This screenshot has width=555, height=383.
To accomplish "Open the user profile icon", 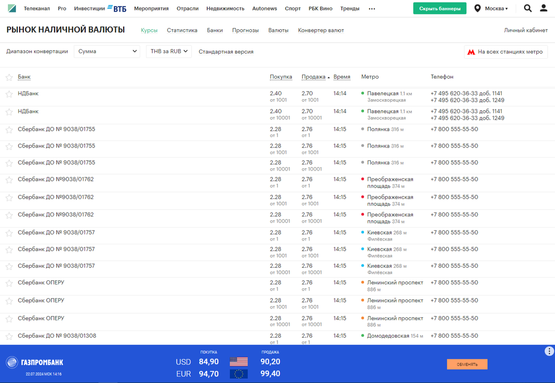I will 544,8.
